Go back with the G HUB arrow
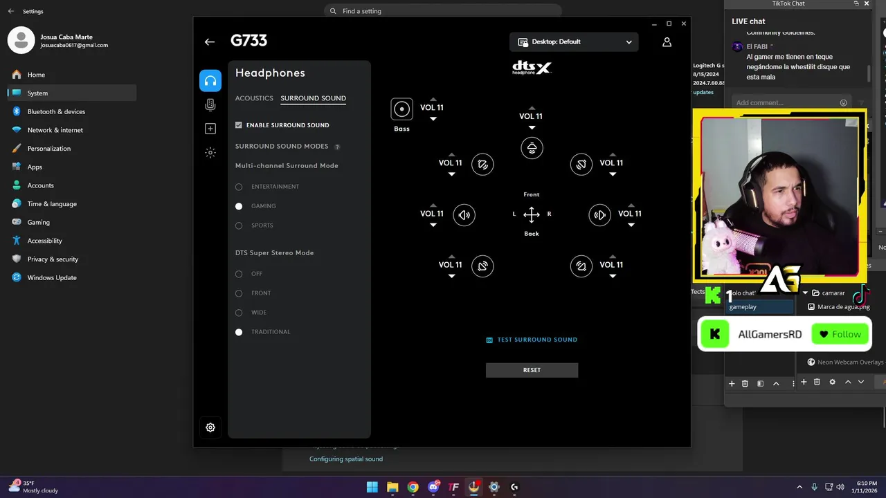The height and width of the screenshot is (498, 886). click(210, 41)
